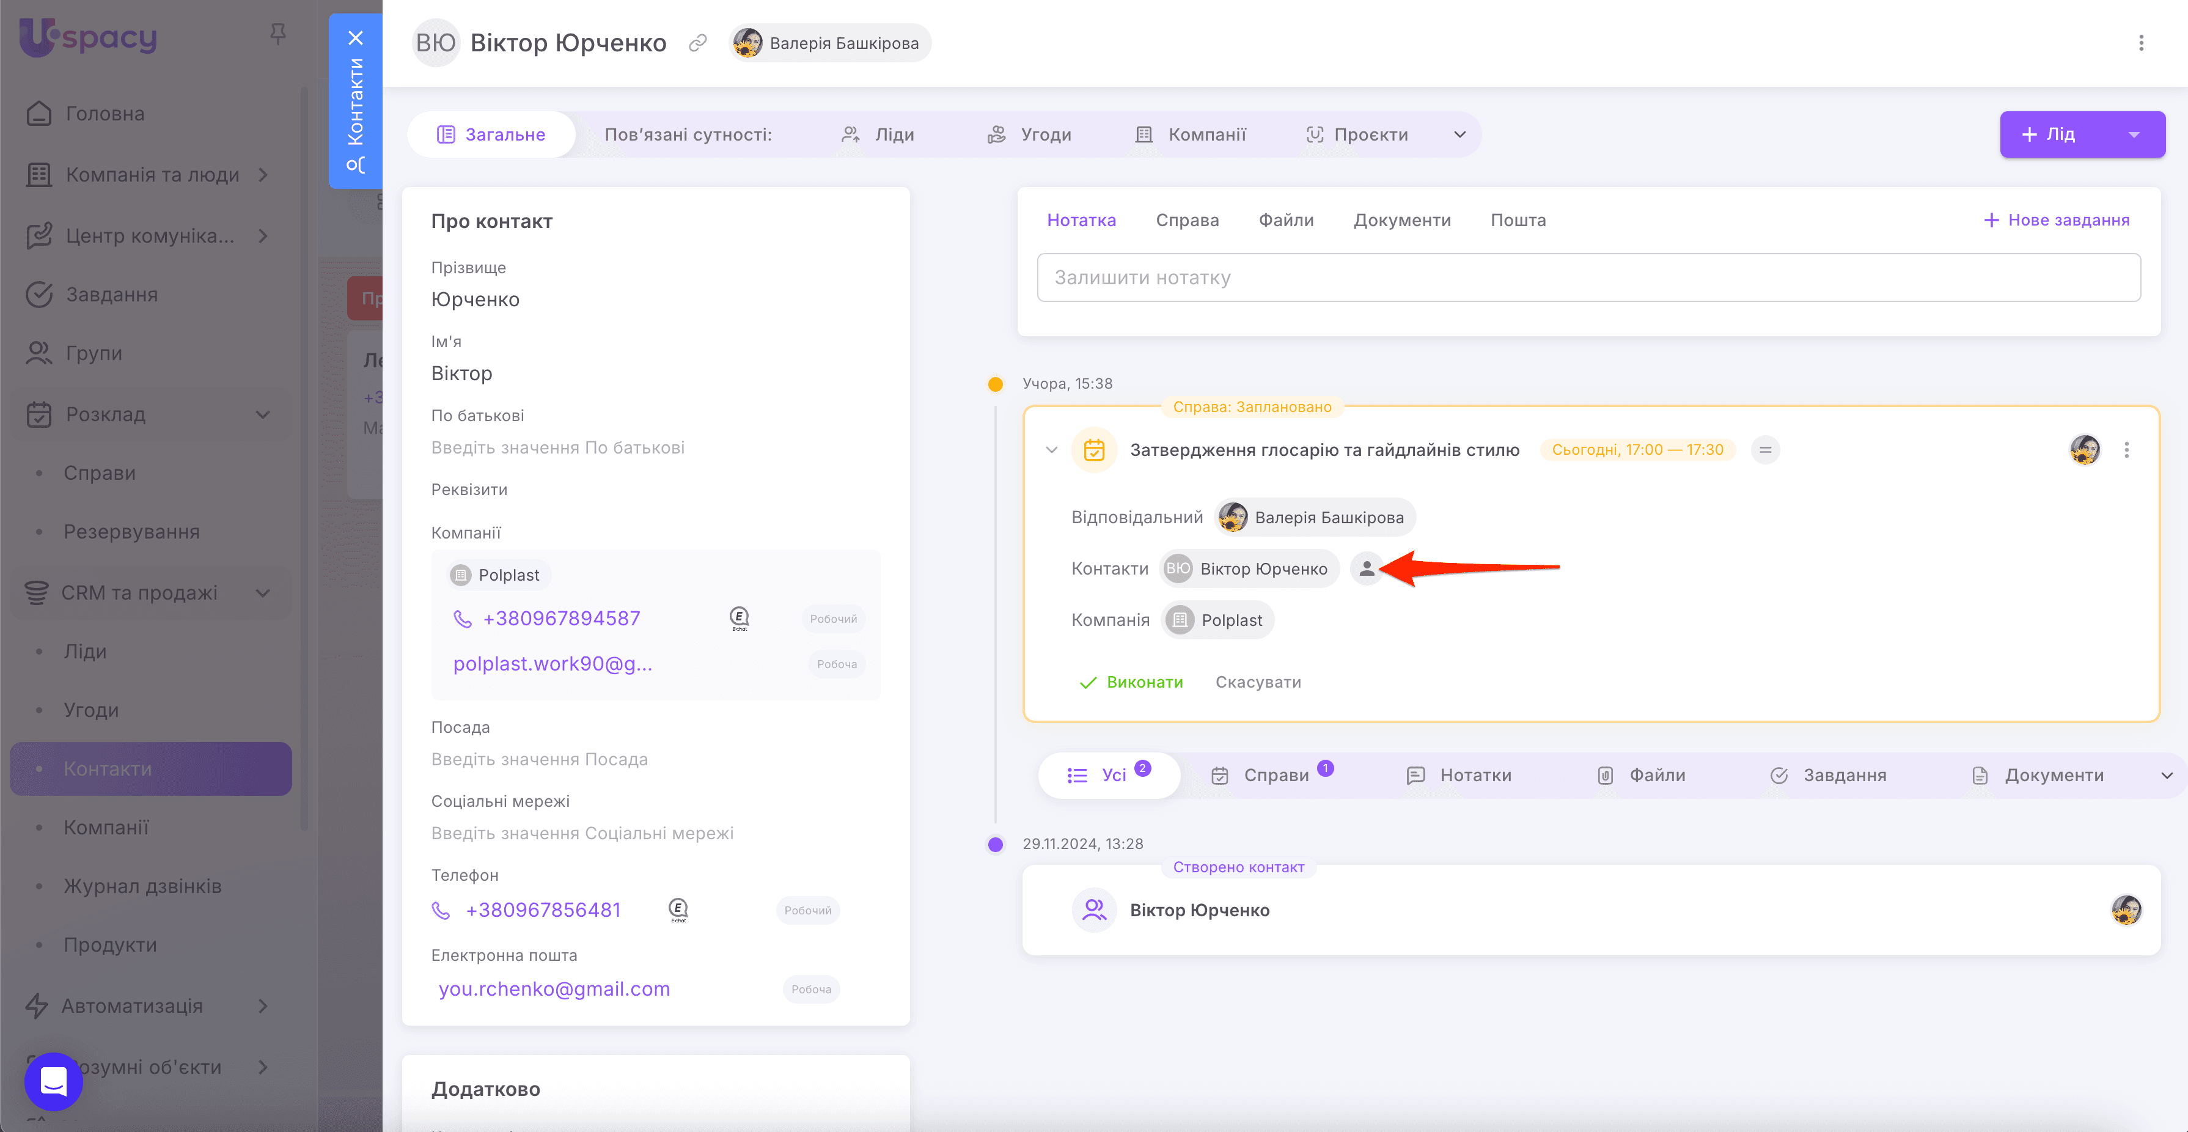This screenshot has width=2188, height=1132.
Task: Click the Сьогодні, 17:00 — 17:30 time badge
Action: tap(1637, 449)
